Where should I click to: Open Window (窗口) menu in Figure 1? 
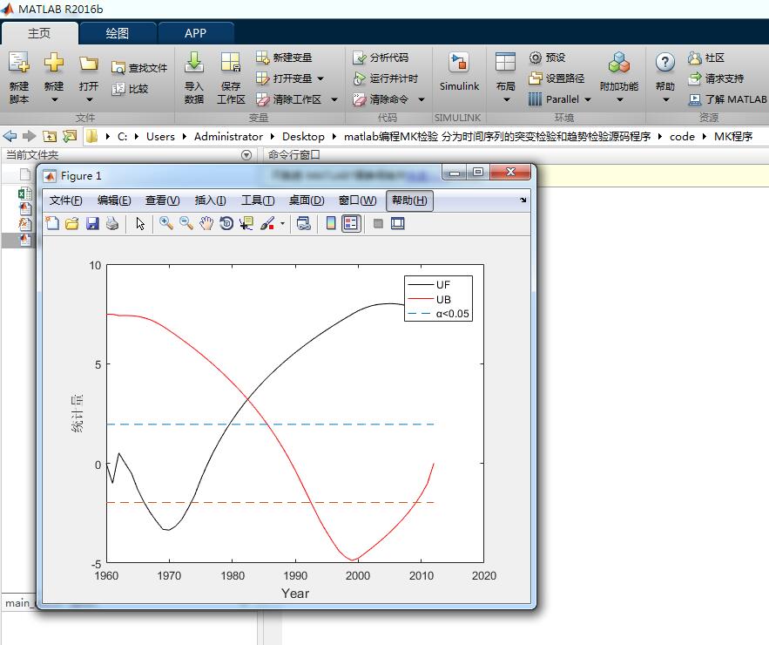(x=358, y=200)
